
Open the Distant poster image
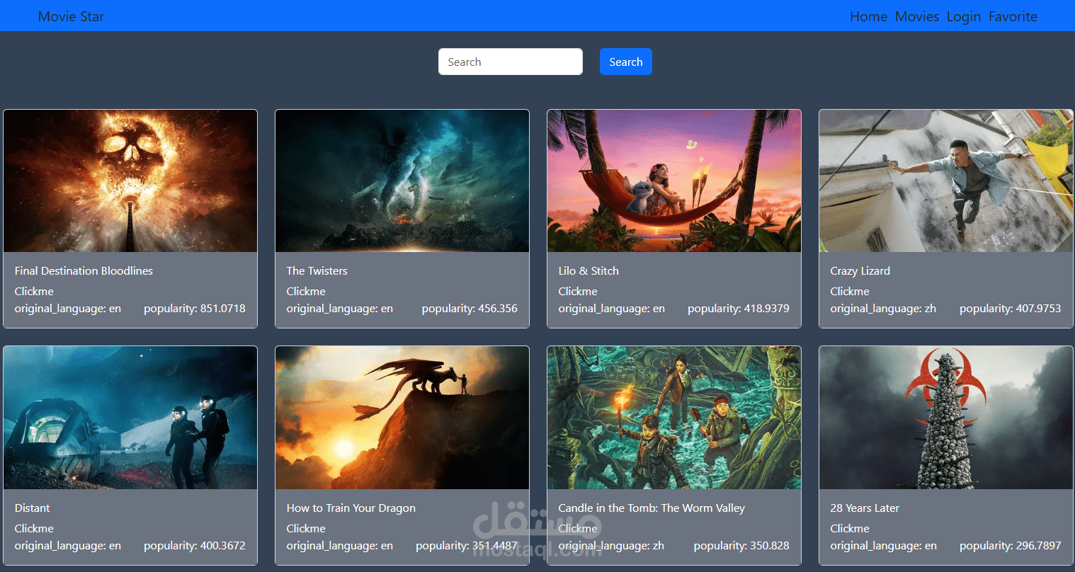click(130, 418)
